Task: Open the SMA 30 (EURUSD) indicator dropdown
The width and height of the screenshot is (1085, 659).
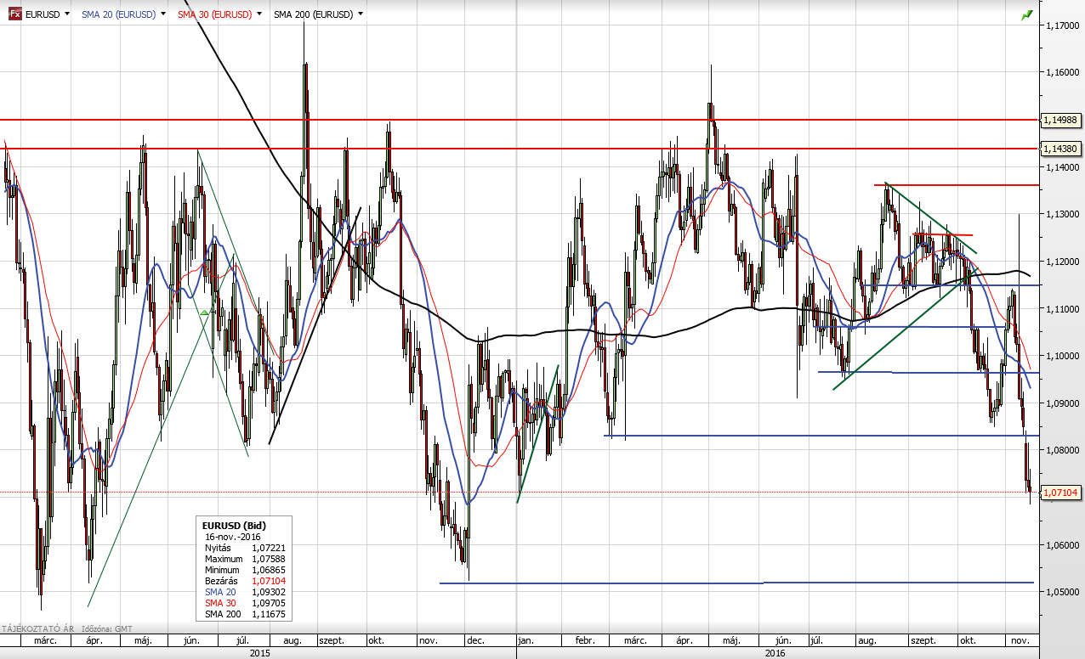Action: (260, 14)
